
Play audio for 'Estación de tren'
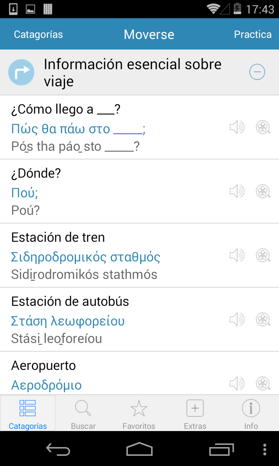click(x=237, y=256)
